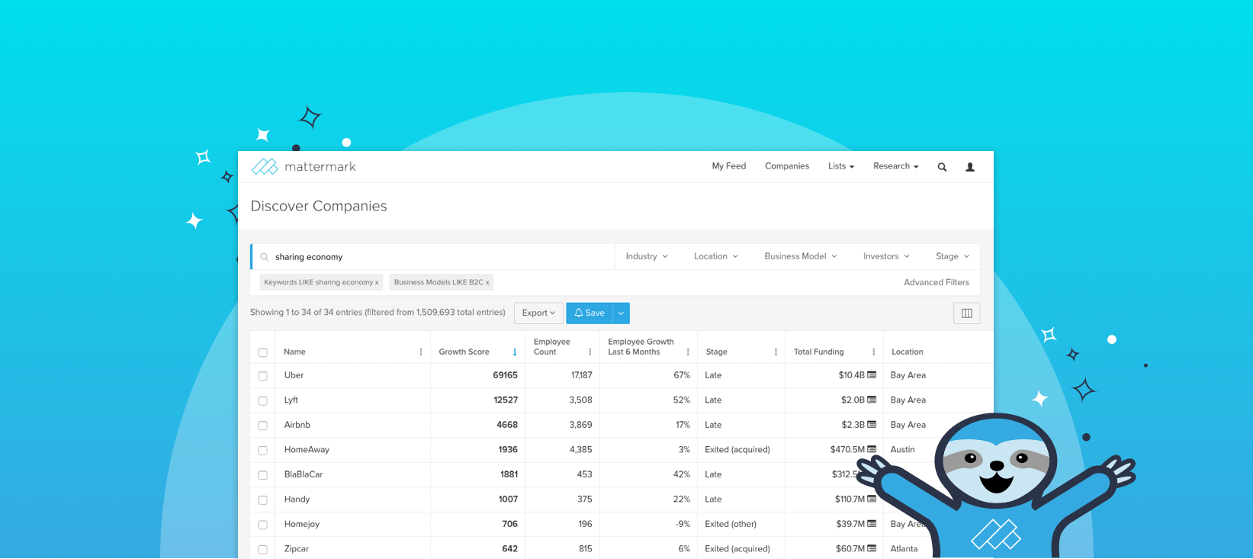The image size is (1253, 559).
Task: Open Uber company link
Action: tap(294, 375)
